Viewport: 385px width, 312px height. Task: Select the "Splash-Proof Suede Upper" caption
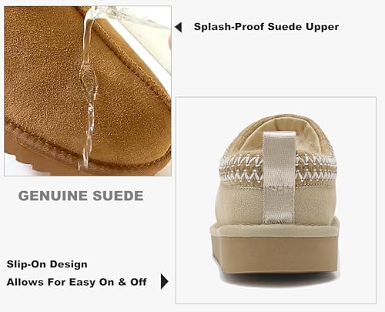266,27
